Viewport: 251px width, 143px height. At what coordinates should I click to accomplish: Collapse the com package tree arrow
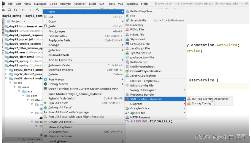tap(23, 96)
